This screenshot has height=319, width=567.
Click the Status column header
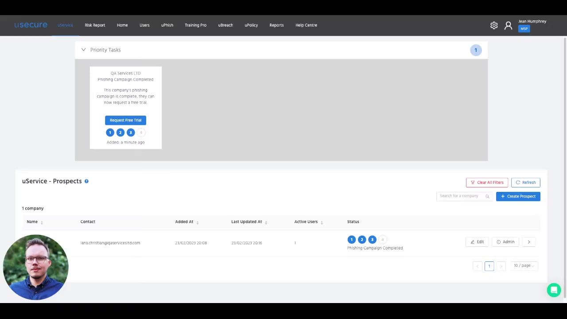coord(353,222)
